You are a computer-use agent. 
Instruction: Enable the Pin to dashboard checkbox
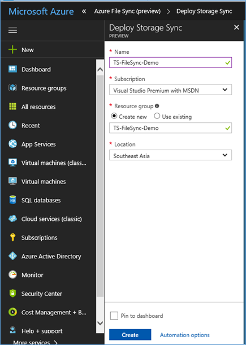114,316
